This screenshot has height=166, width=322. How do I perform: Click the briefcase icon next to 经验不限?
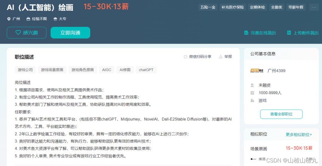pyautogui.click(x=28, y=19)
